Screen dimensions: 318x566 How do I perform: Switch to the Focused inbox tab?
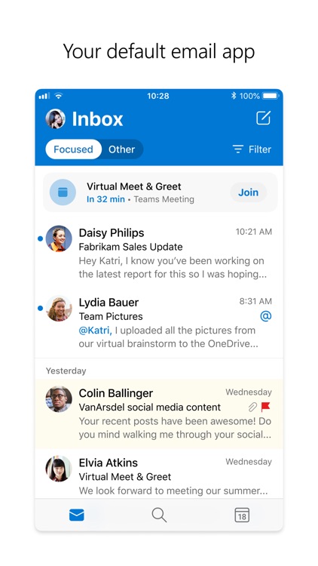[73, 149]
